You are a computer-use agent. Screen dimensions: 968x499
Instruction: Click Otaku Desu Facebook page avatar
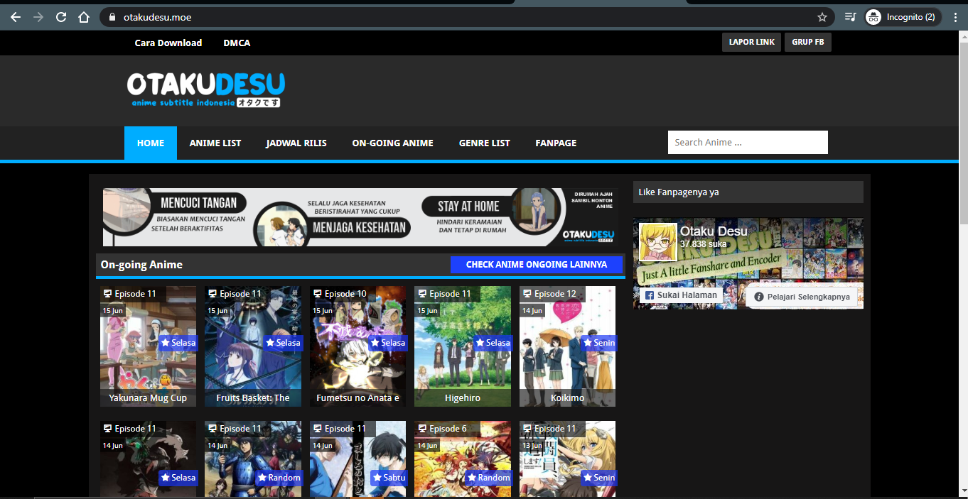pyautogui.click(x=657, y=241)
